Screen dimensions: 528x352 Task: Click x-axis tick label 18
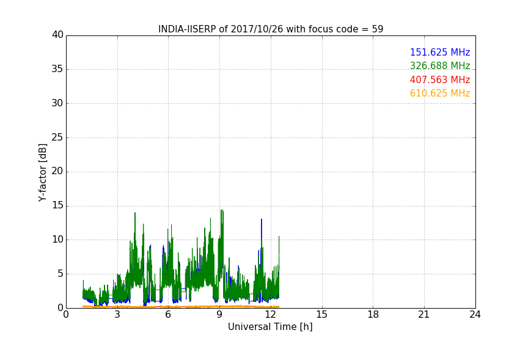click(373, 315)
